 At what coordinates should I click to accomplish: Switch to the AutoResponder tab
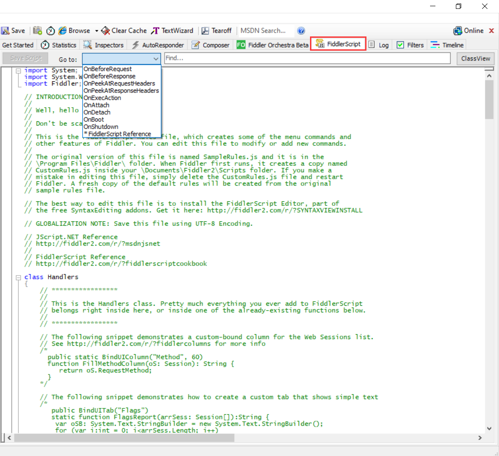click(x=158, y=45)
